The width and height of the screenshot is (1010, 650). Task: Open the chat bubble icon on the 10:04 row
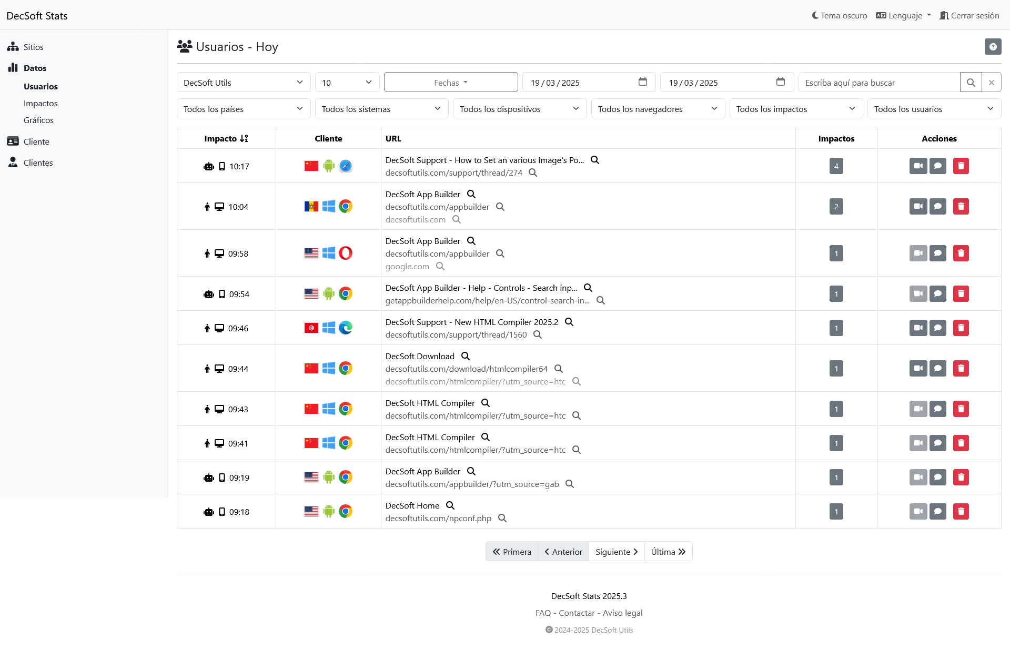[x=938, y=206]
